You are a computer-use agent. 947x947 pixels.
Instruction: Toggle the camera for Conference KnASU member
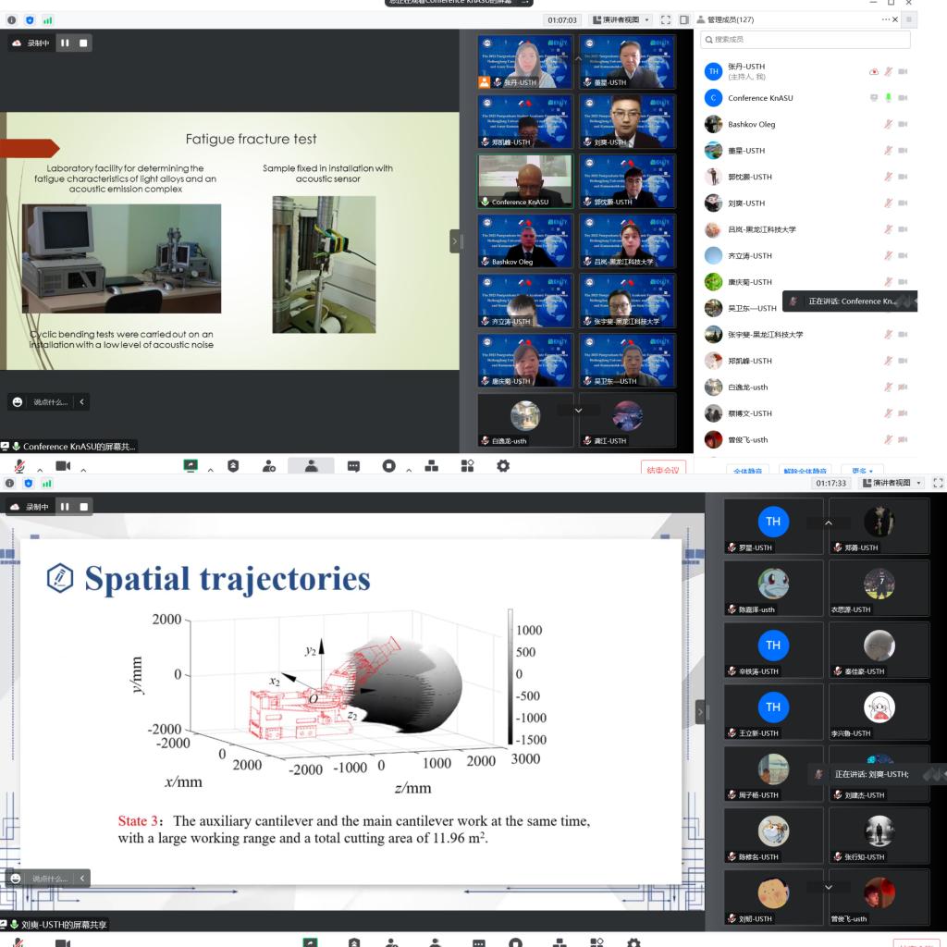pyautogui.click(x=903, y=97)
